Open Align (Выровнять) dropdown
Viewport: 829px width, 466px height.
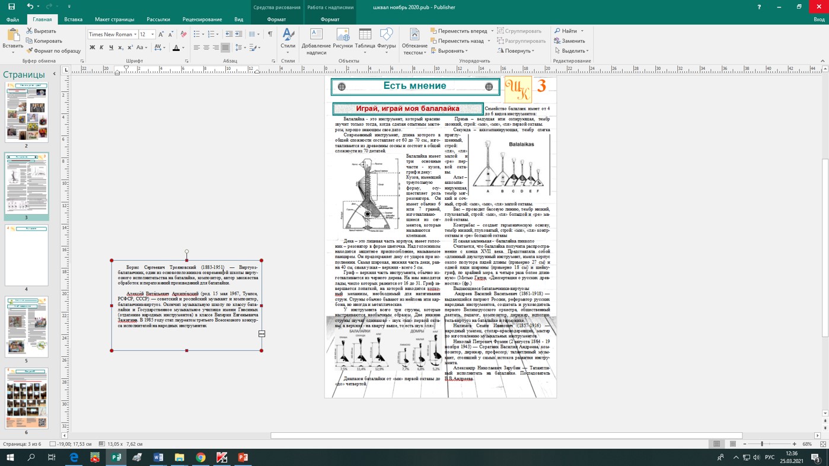449,51
